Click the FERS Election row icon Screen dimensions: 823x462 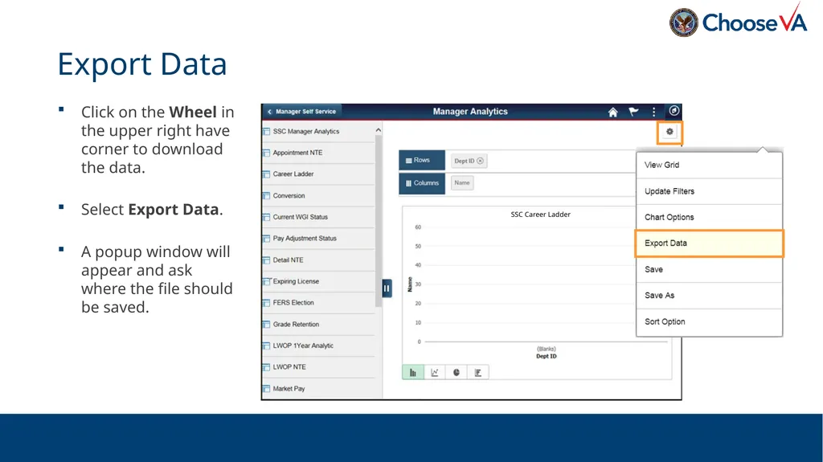point(267,303)
